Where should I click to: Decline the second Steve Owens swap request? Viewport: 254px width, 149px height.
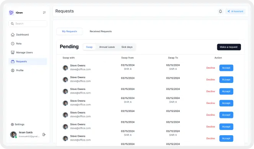pyautogui.click(x=211, y=79)
